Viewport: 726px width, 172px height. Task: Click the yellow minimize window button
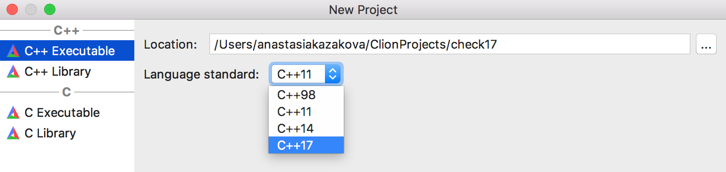(x=31, y=9)
